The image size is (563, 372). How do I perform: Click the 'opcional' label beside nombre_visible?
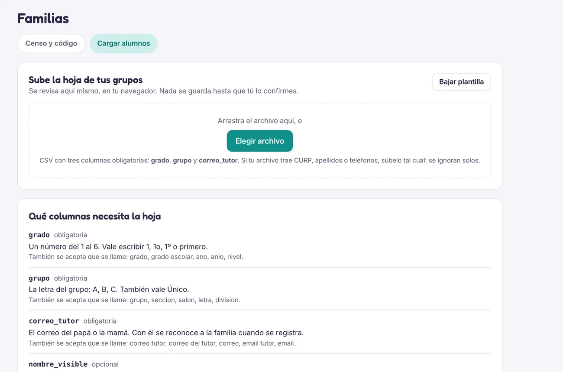pyautogui.click(x=105, y=364)
